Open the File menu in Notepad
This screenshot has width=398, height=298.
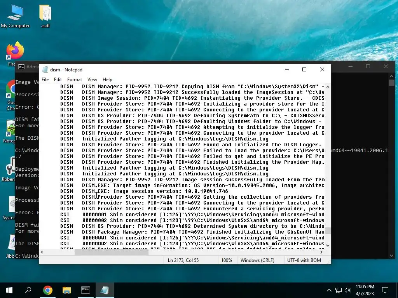pos(45,79)
